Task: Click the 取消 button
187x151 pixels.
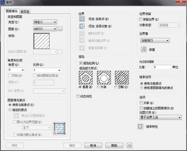Action: (x=93, y=146)
